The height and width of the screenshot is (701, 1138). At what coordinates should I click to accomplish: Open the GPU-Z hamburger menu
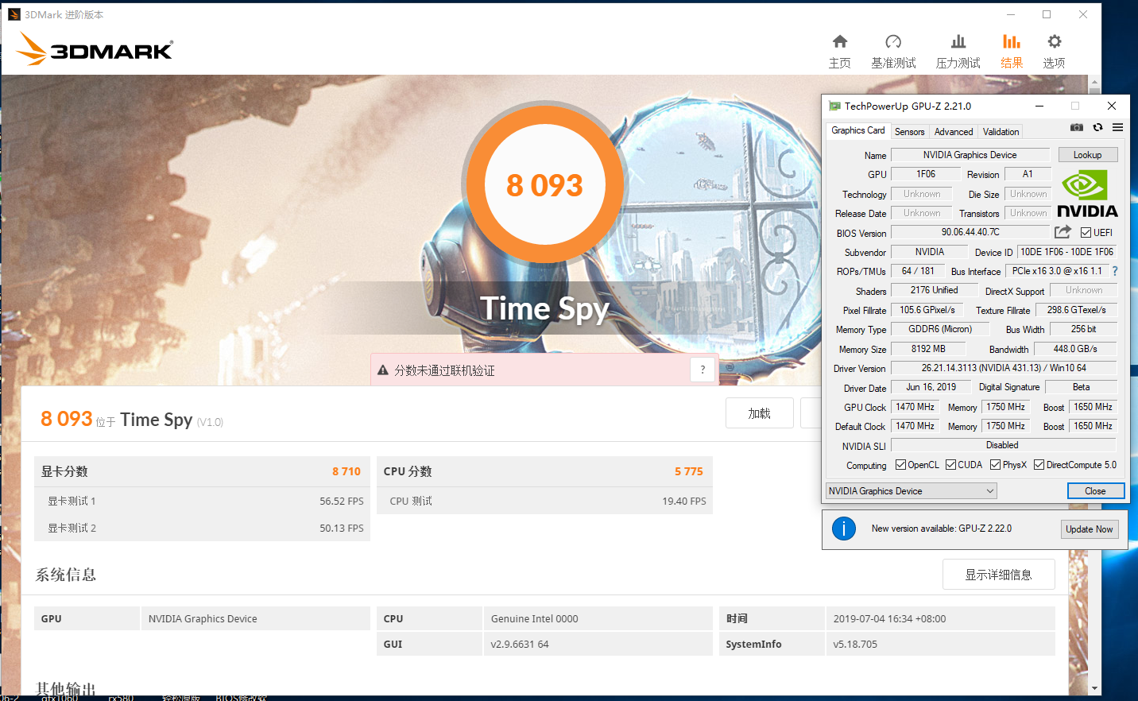pos(1117,127)
